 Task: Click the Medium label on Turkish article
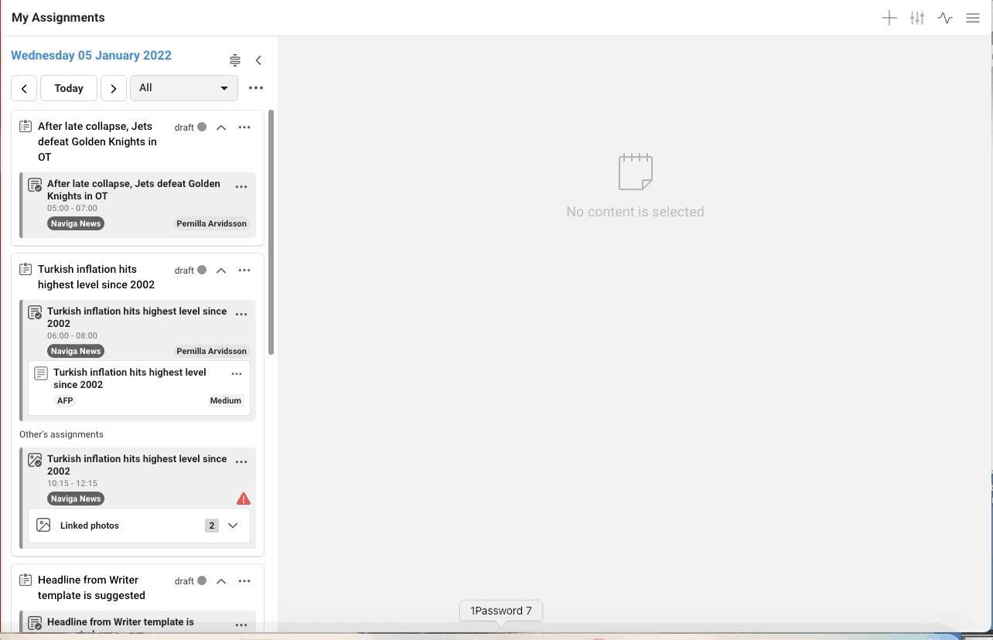(226, 400)
